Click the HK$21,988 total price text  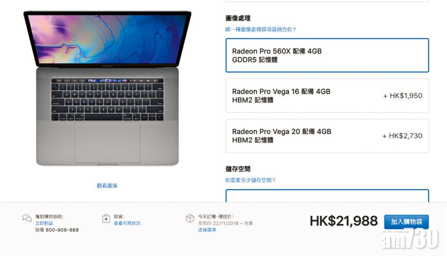344,221
